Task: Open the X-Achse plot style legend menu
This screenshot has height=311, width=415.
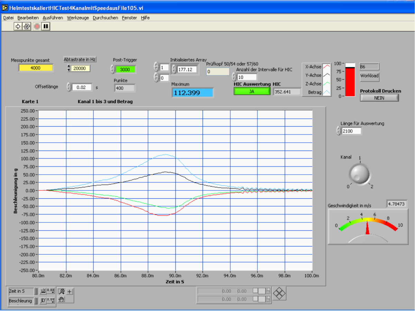Action: click(327, 67)
